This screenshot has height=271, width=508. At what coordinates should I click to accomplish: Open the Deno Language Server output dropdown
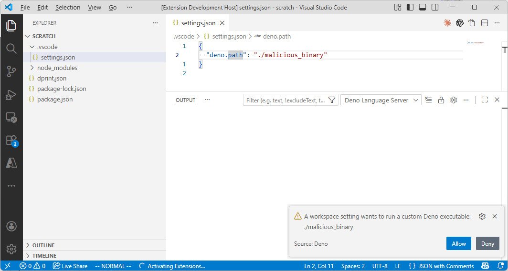[381, 100]
